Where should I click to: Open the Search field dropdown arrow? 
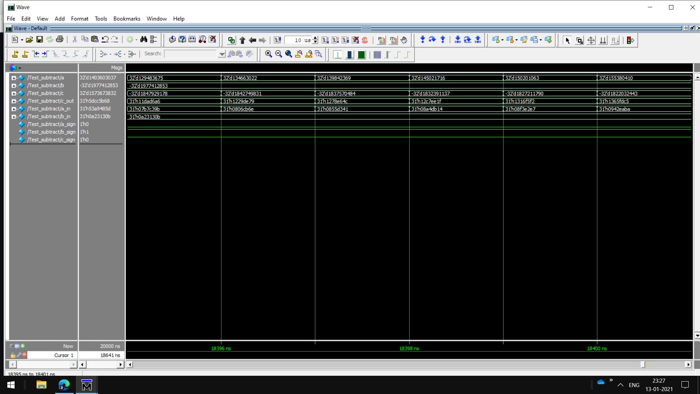tap(222, 54)
